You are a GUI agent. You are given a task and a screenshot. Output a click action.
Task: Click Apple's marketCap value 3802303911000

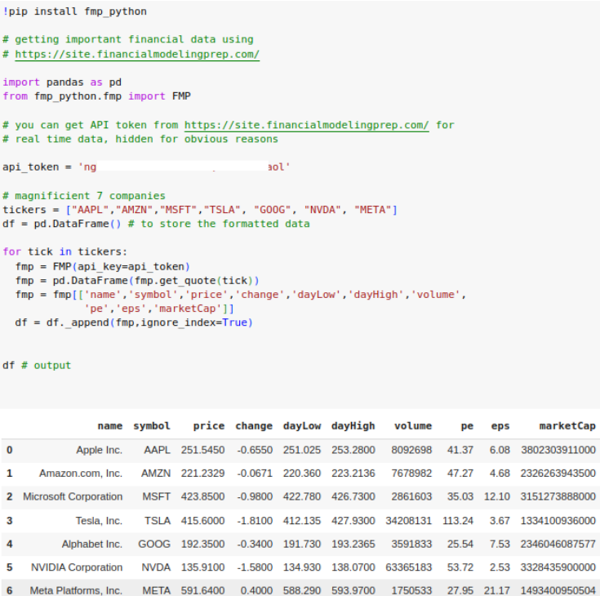pyautogui.click(x=558, y=450)
